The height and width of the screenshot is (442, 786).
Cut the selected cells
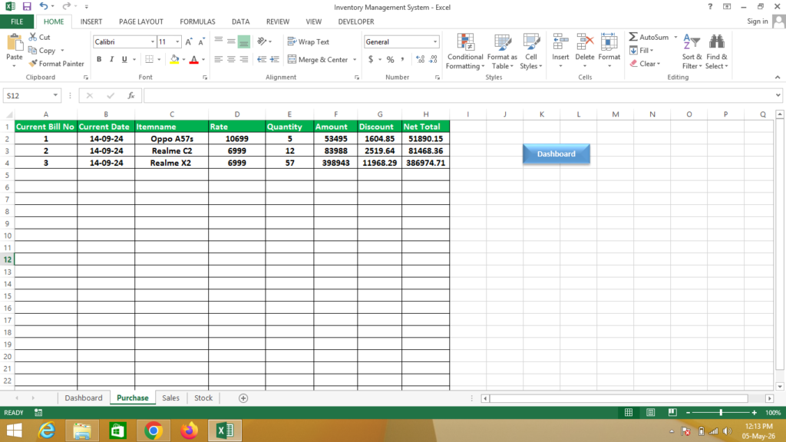[x=40, y=37]
